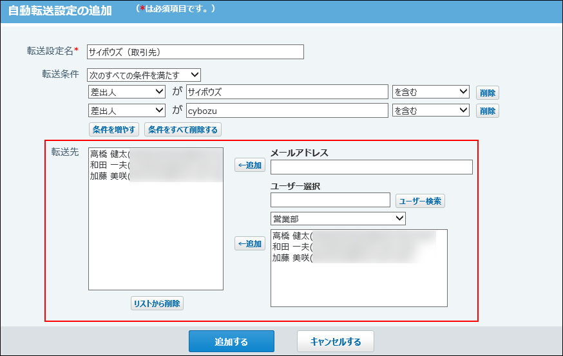Click the 転送設定名 text field

195,52
